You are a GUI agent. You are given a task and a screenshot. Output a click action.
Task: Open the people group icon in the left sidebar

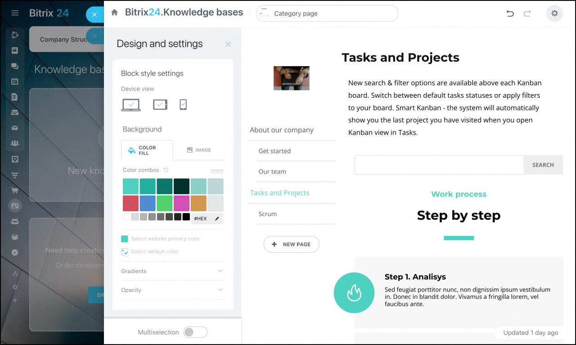point(15,144)
